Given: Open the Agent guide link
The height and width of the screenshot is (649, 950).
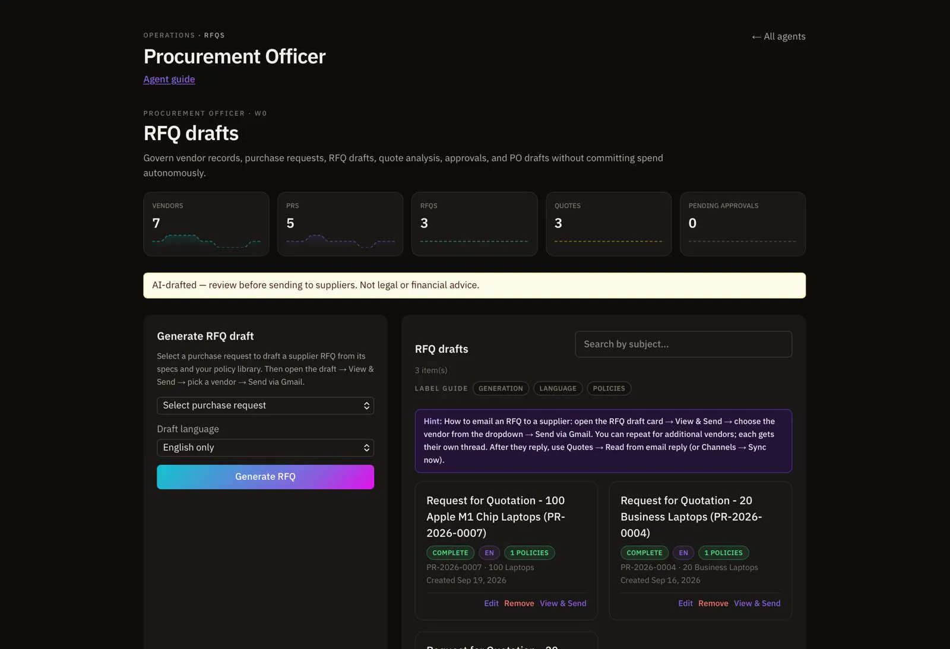Looking at the screenshot, I should [x=169, y=79].
